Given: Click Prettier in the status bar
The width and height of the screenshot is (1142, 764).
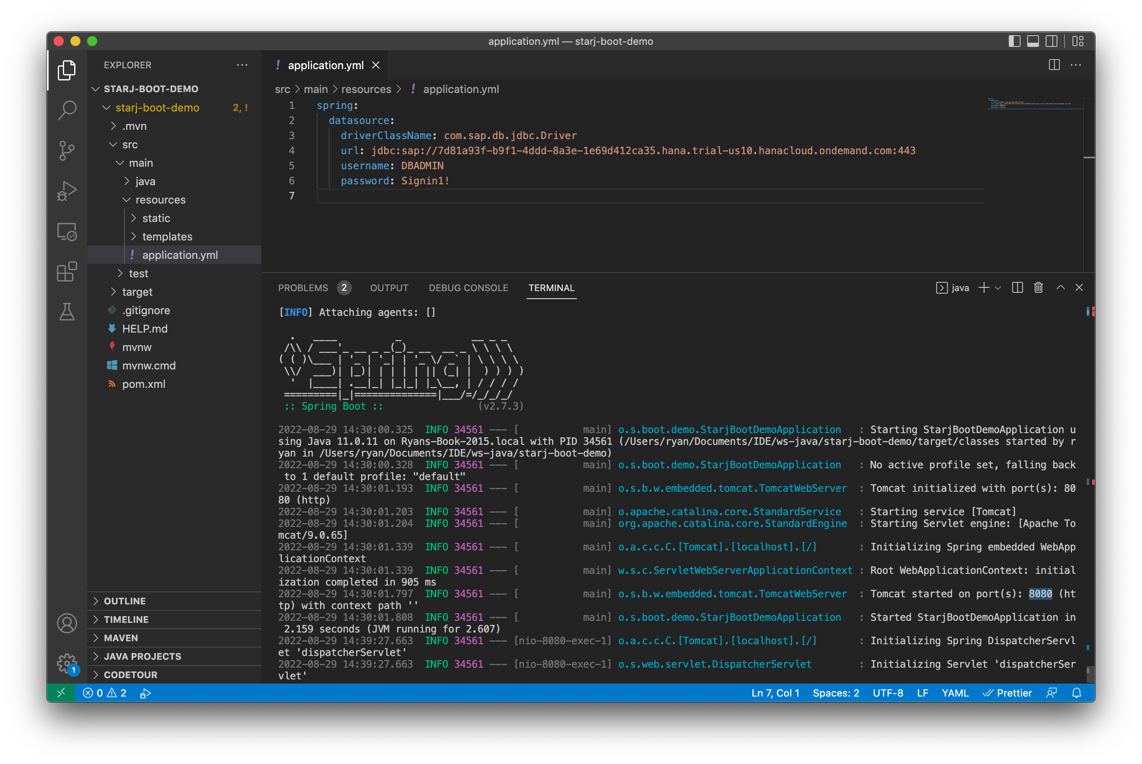Looking at the screenshot, I should (1008, 693).
